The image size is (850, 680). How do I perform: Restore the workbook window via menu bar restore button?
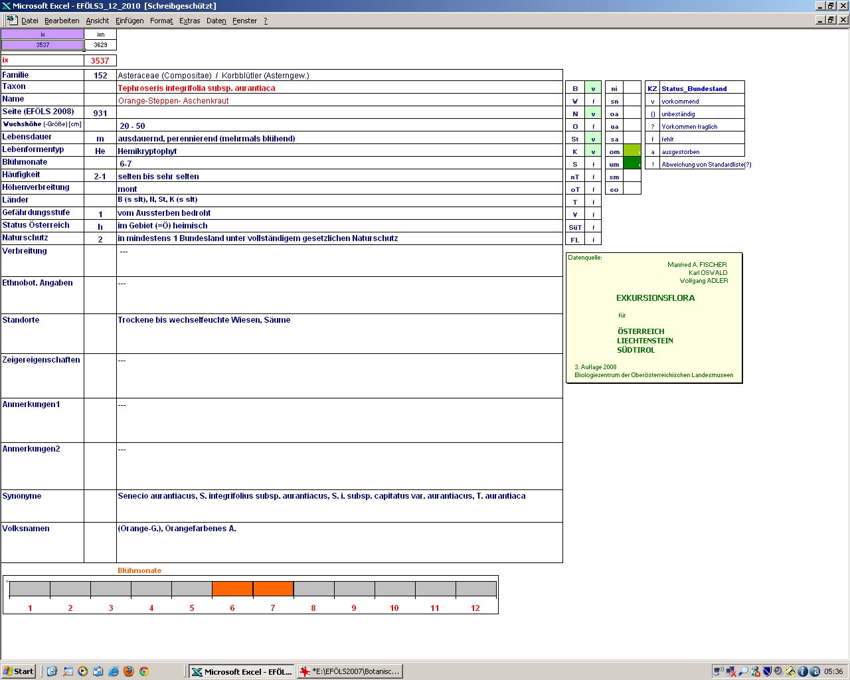[x=831, y=20]
